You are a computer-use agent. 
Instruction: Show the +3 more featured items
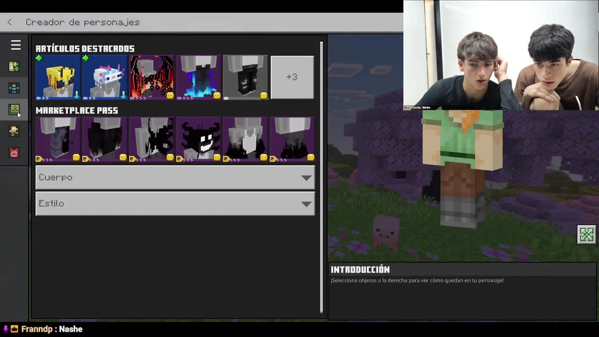point(292,77)
